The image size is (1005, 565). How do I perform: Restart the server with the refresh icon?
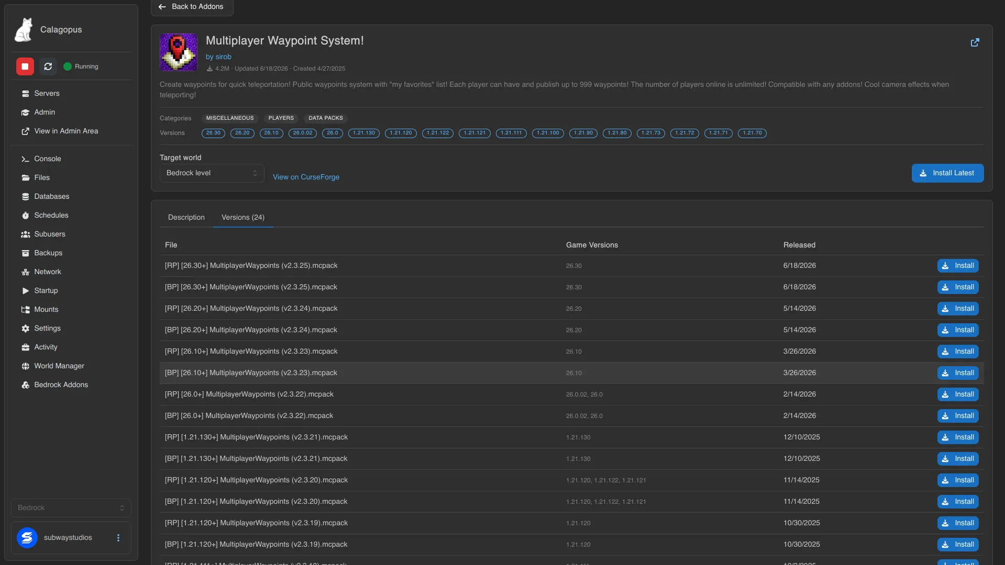tap(48, 66)
